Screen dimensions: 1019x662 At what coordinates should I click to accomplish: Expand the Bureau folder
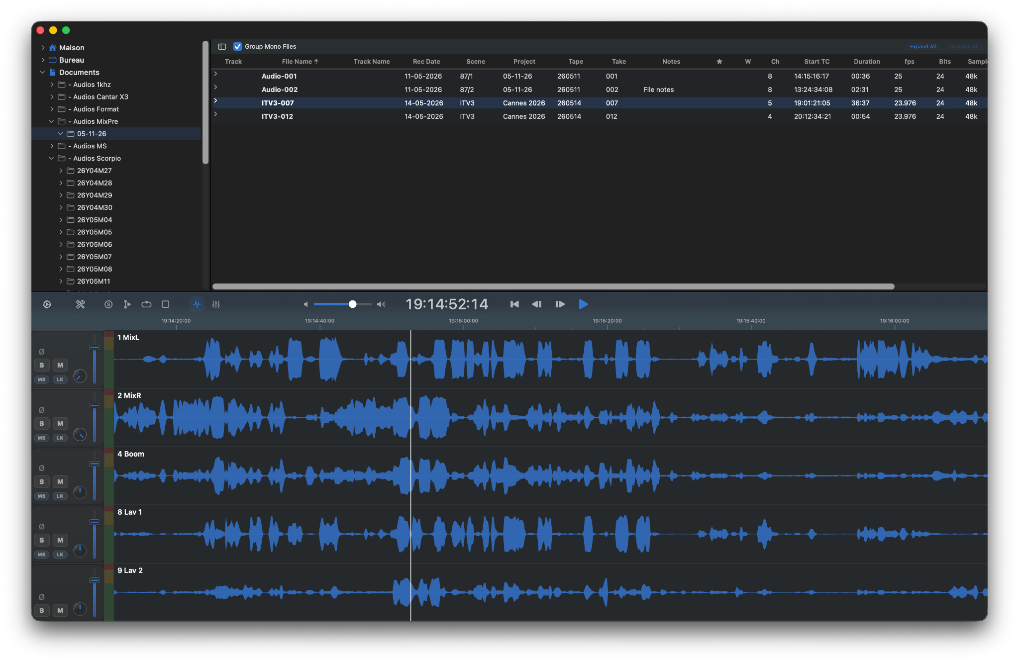(43, 60)
